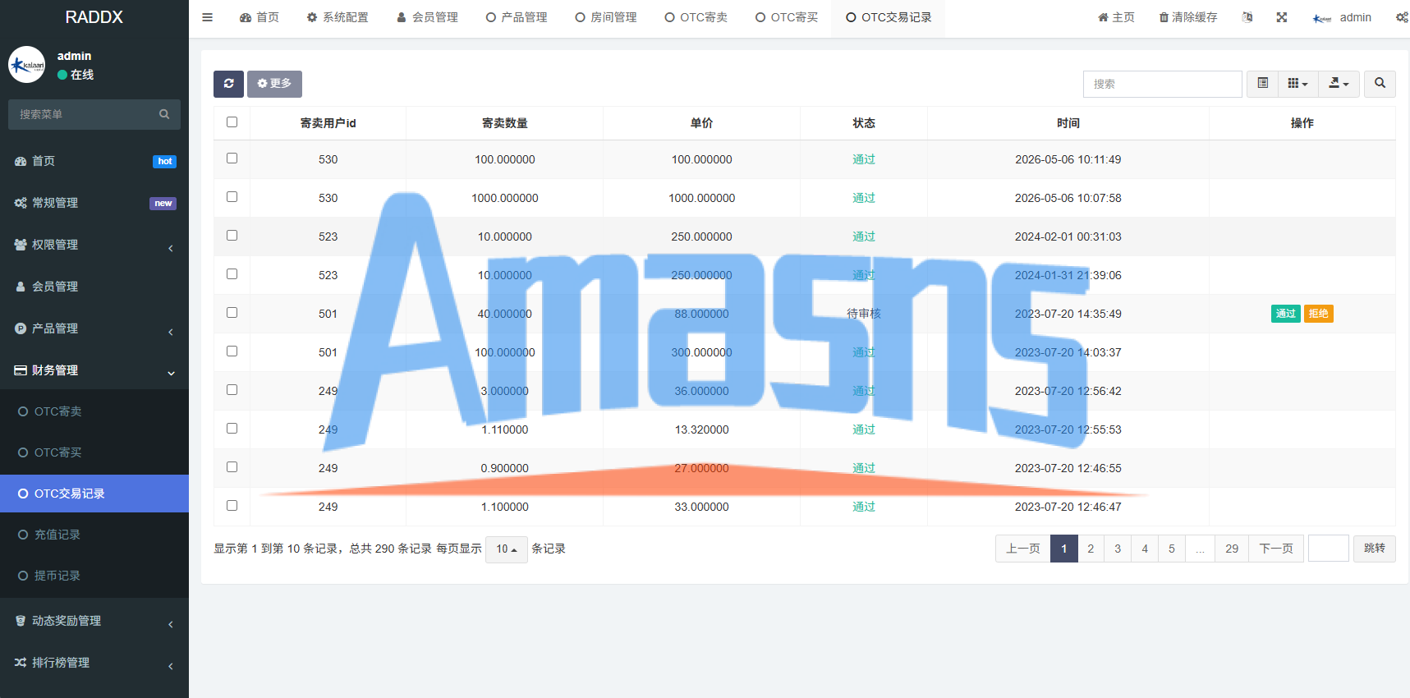This screenshot has width=1410, height=698.
Task: Check the row dated 2024-01-31 21:39:06
Action: pyautogui.click(x=232, y=273)
